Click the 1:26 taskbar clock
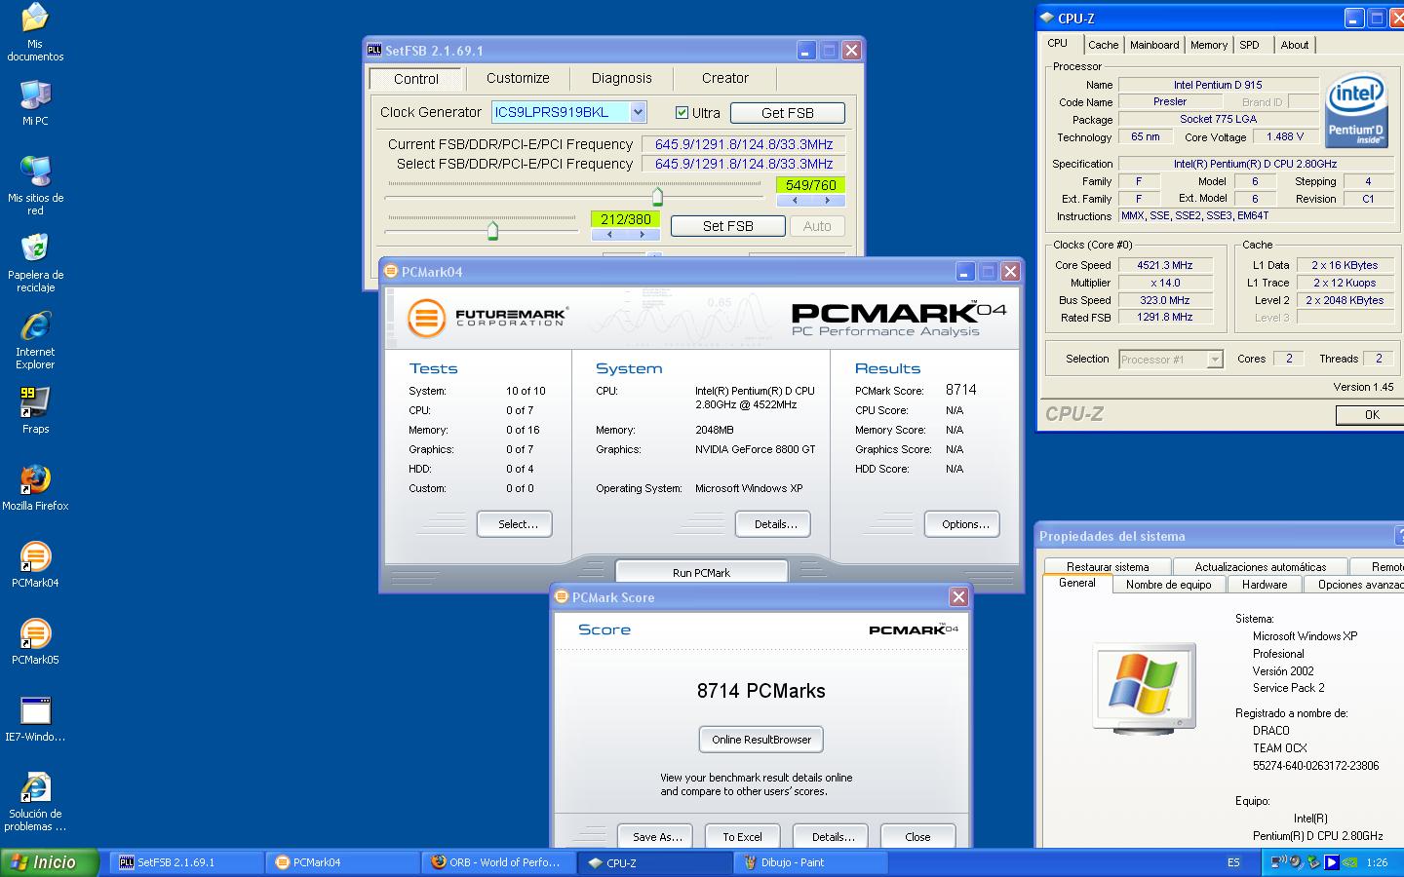This screenshot has height=877, width=1404. click(1377, 862)
